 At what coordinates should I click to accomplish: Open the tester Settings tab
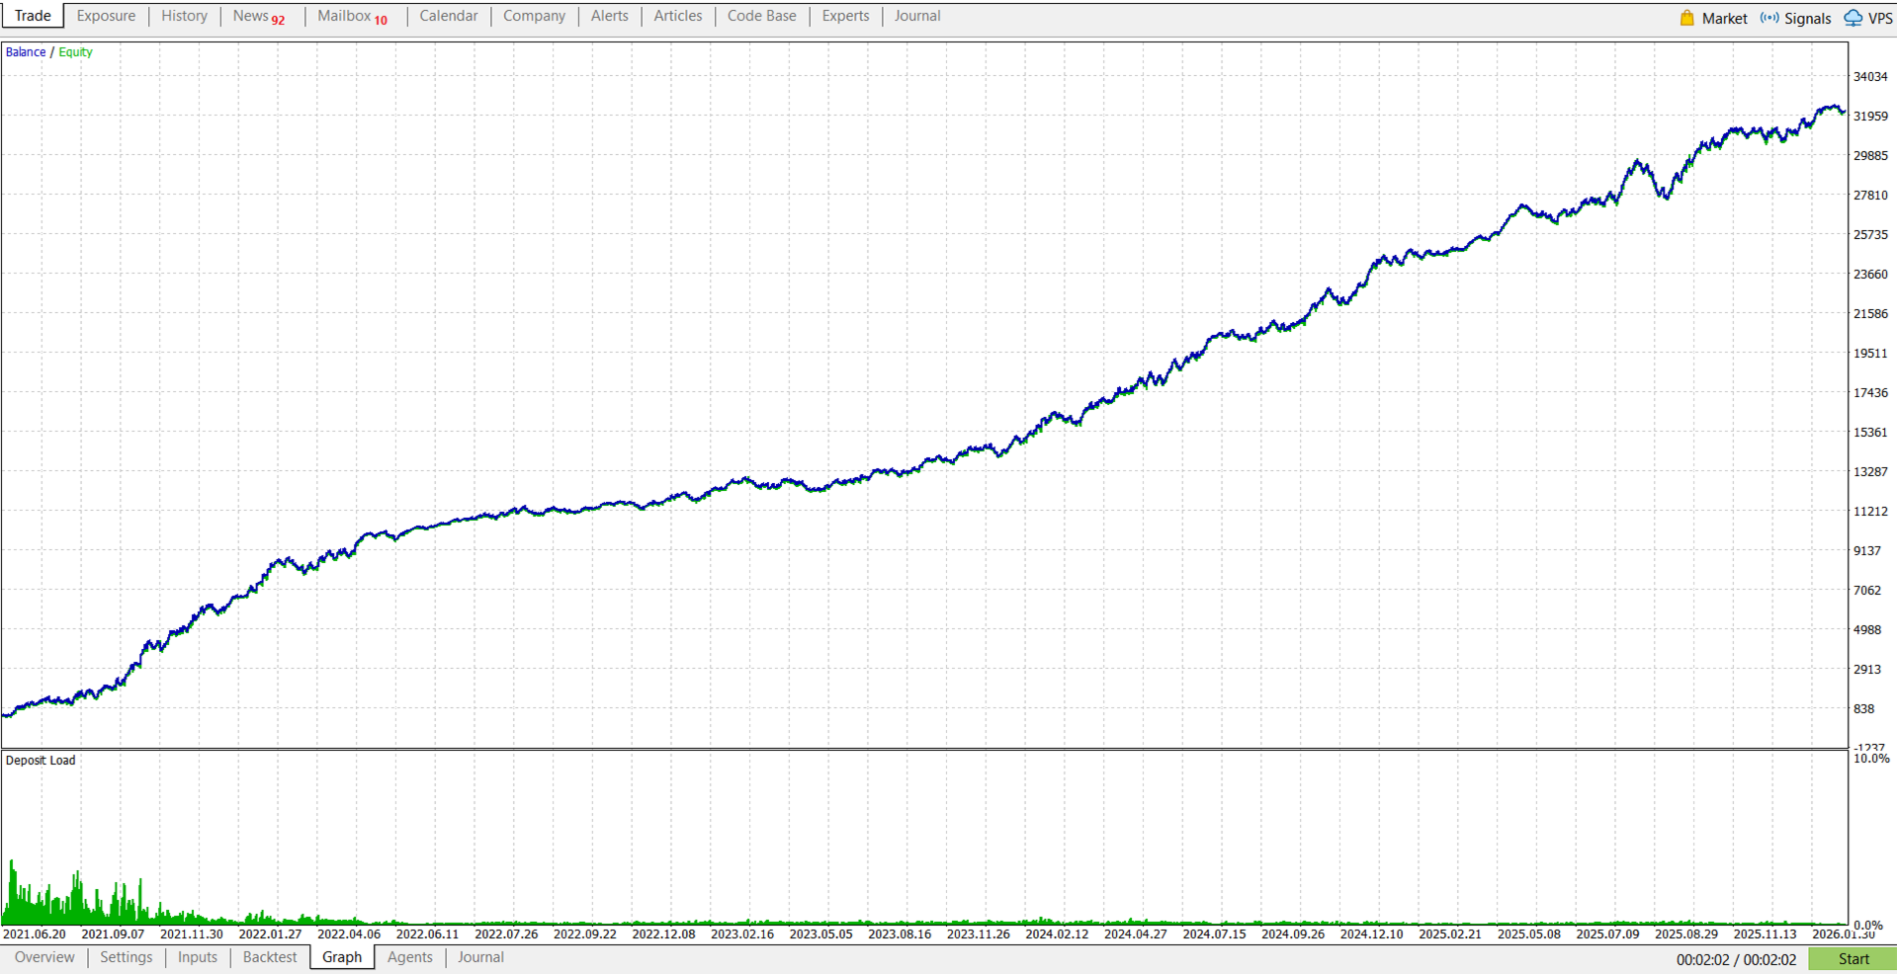(x=126, y=957)
